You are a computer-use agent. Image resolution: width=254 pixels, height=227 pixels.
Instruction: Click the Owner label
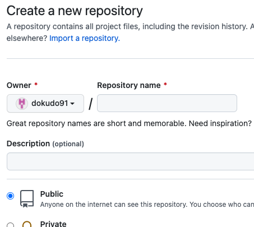click(x=19, y=85)
